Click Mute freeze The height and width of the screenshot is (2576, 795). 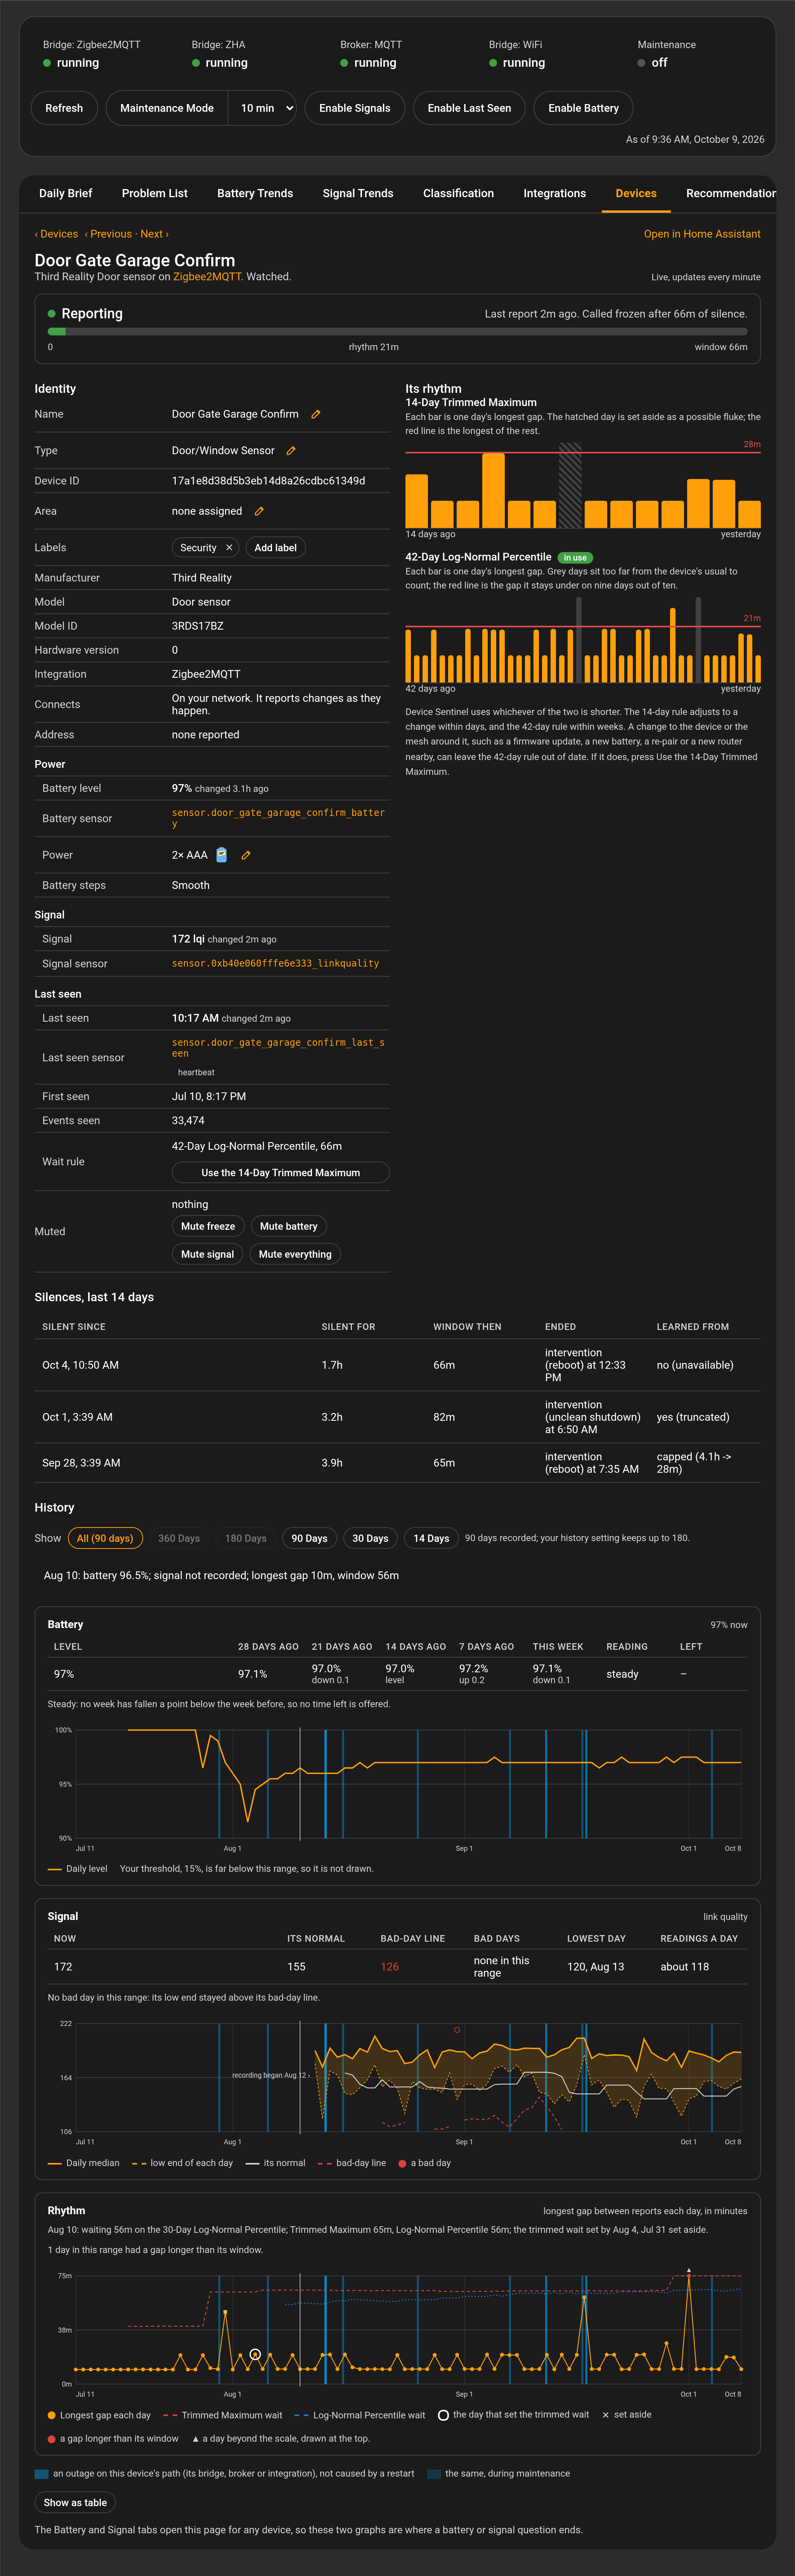pos(208,1226)
